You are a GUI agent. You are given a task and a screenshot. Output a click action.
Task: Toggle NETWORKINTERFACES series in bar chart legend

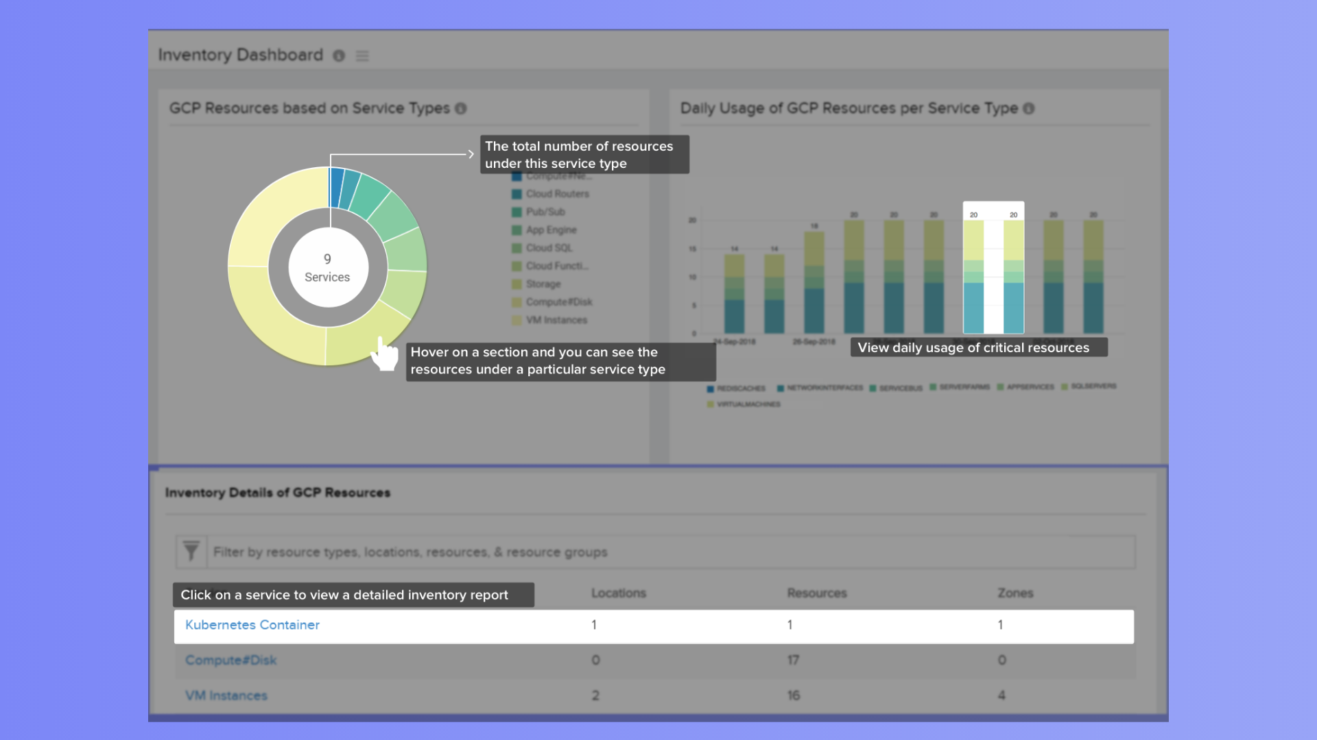click(820, 388)
